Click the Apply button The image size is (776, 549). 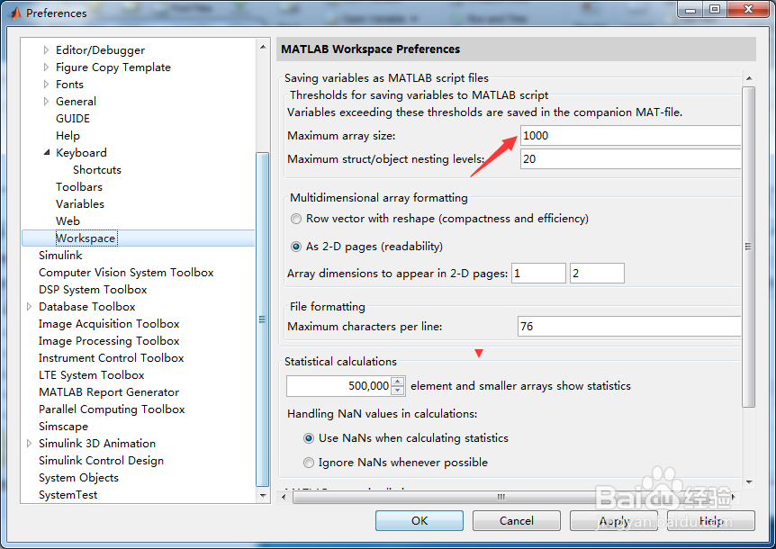coord(614,521)
